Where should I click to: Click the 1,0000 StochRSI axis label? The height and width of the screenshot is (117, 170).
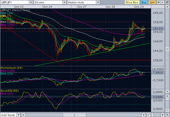158,92
